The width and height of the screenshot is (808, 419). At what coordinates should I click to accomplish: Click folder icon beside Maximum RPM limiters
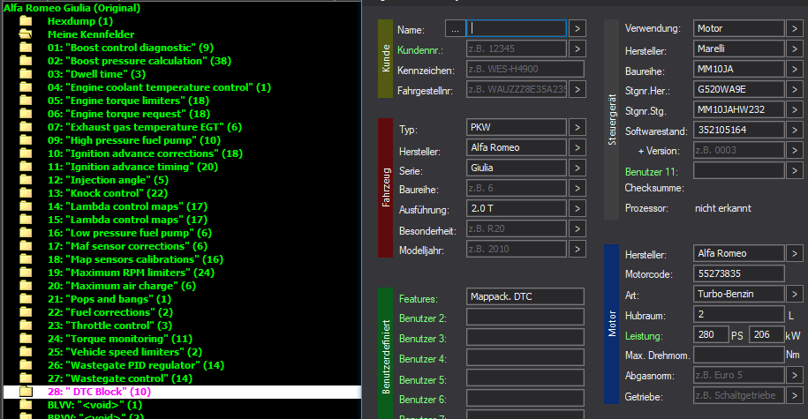tap(26, 273)
